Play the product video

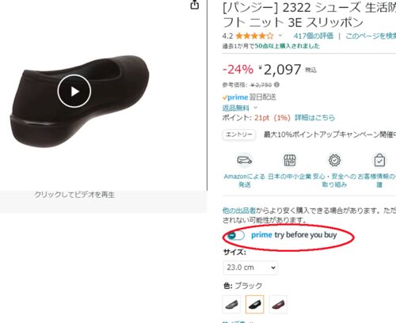[74, 91]
